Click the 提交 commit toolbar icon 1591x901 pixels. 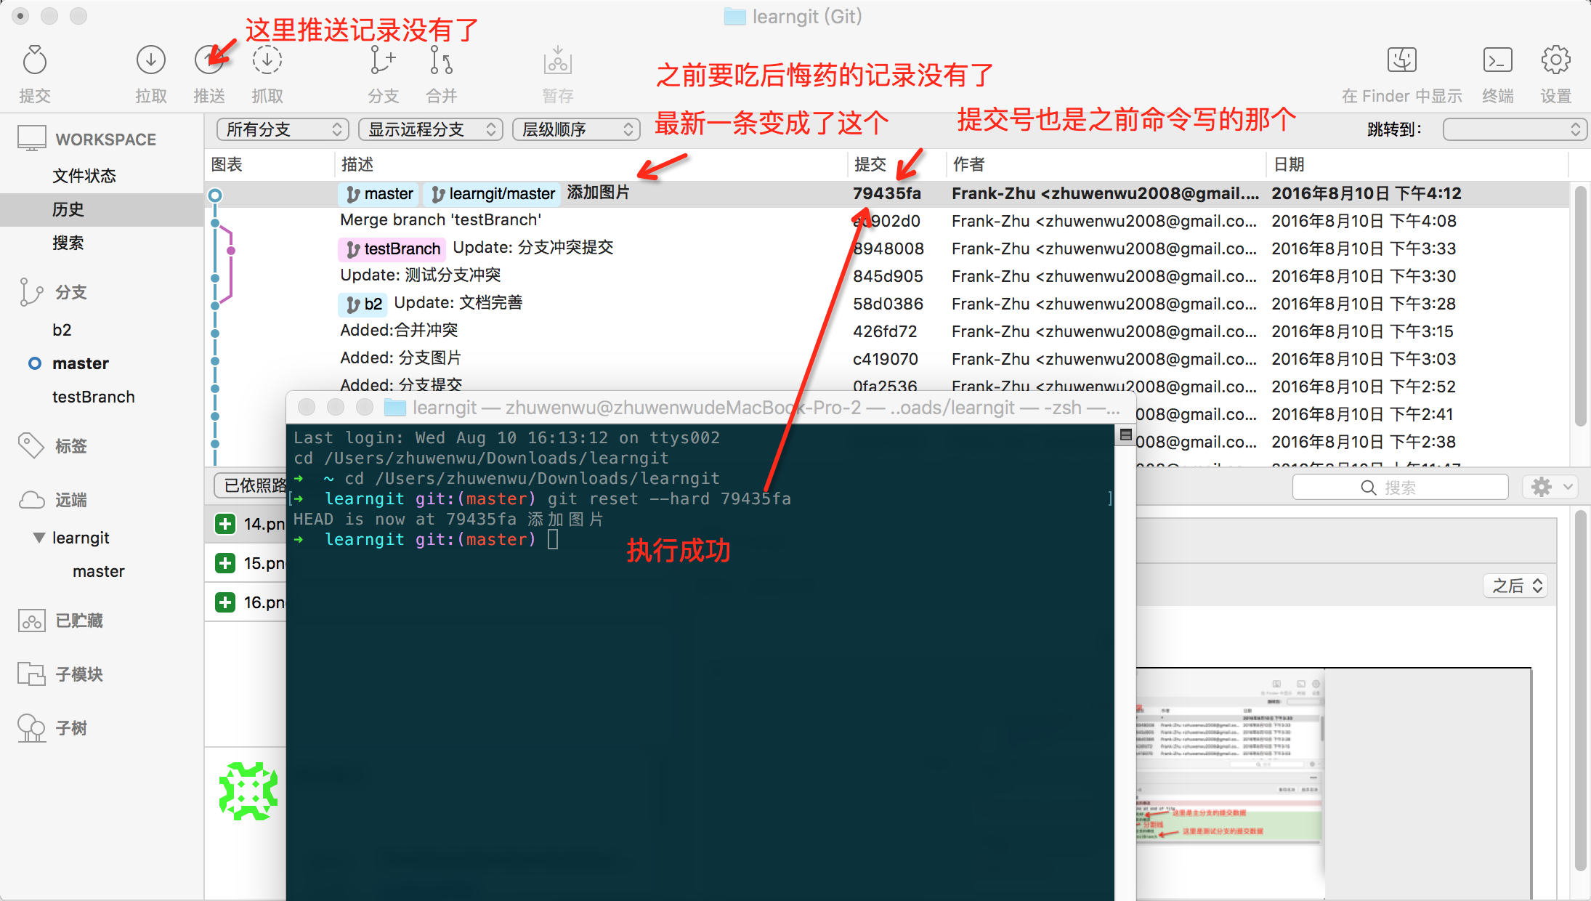34,60
